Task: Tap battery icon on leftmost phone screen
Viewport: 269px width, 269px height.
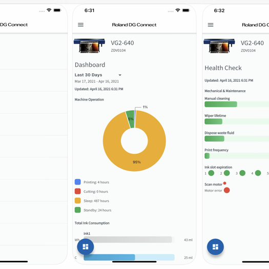Action: (57, 10)
